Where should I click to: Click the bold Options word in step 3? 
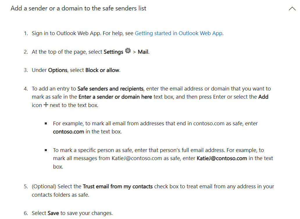click(x=58, y=70)
